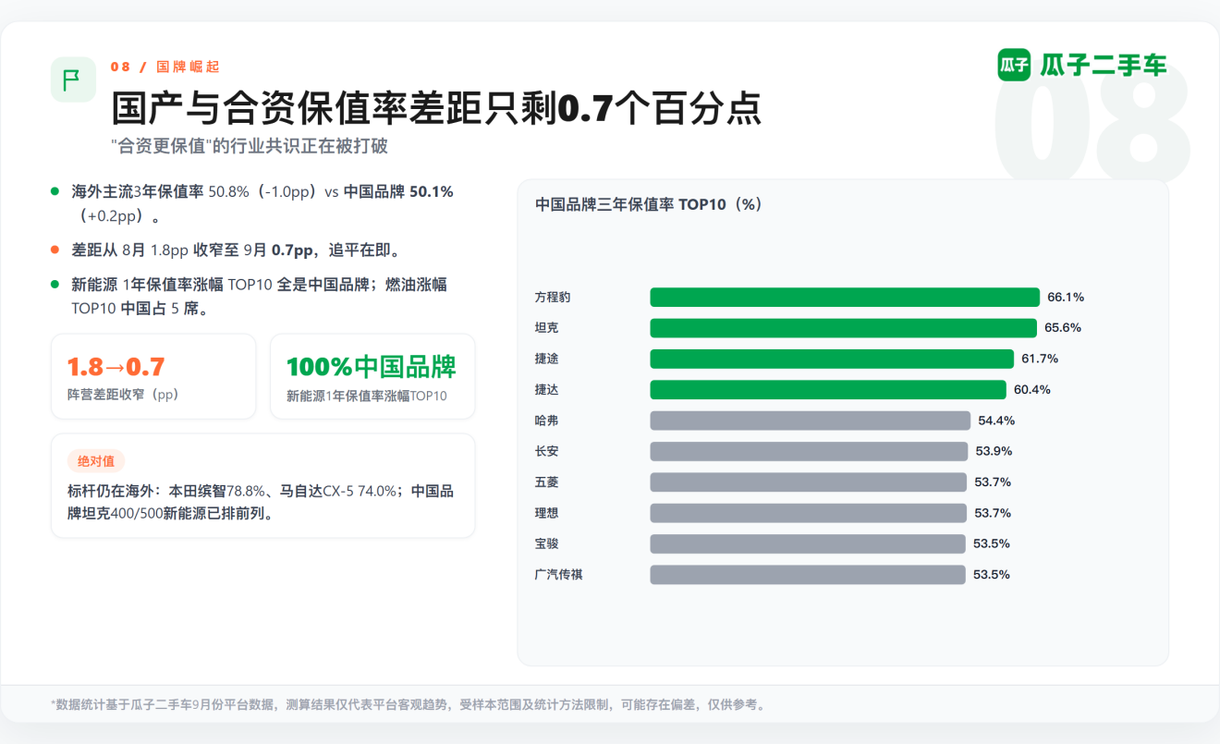Click the caption 新能源1年保值率涨幅TOP10
This screenshot has width=1220, height=744.
click(367, 396)
